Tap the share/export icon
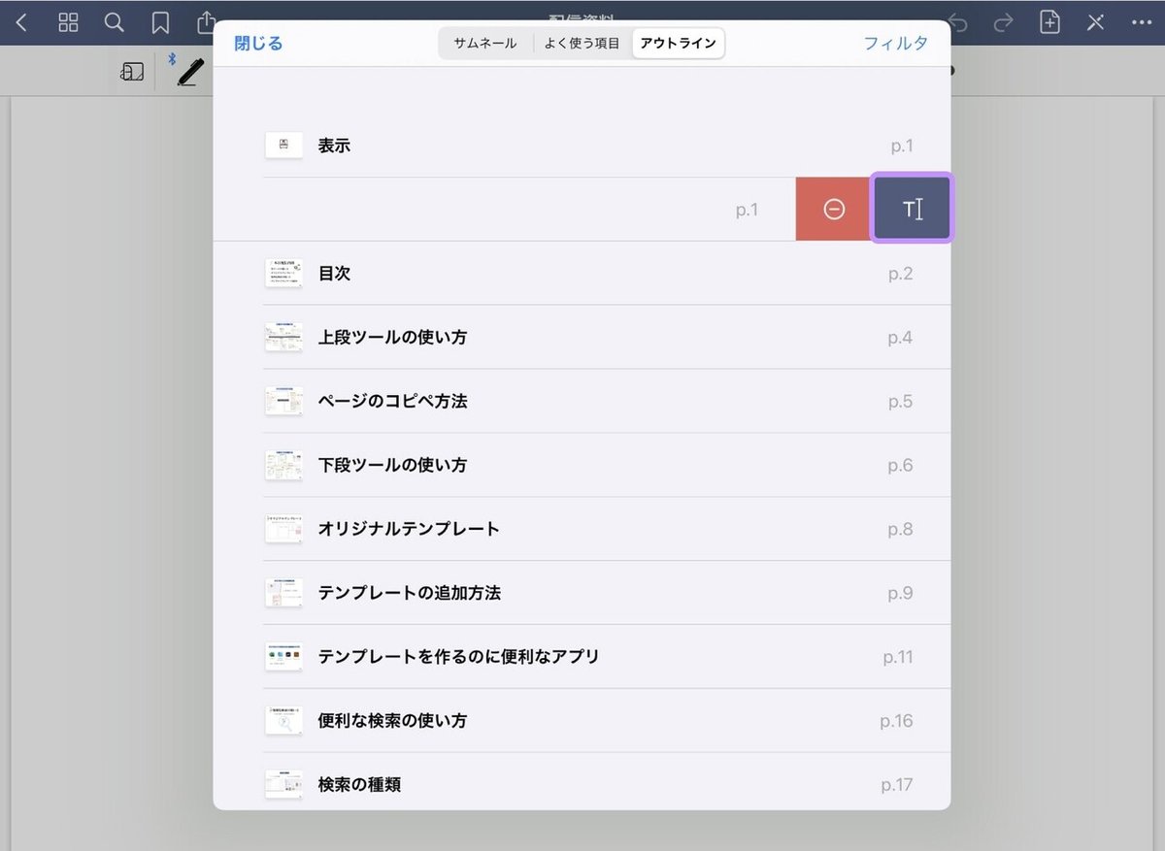 click(205, 22)
